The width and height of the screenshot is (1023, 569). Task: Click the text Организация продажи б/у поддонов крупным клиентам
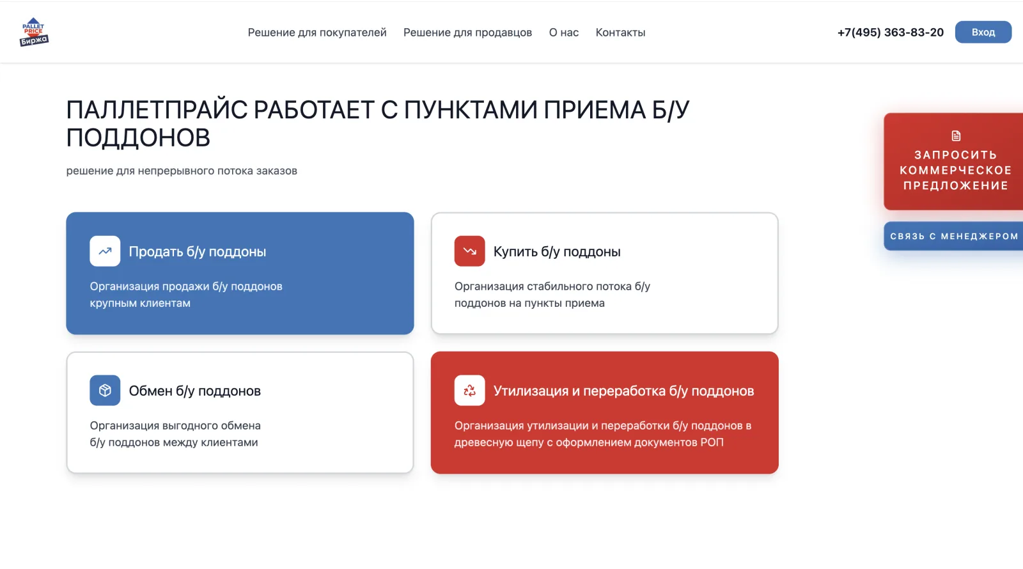pyautogui.click(x=186, y=295)
